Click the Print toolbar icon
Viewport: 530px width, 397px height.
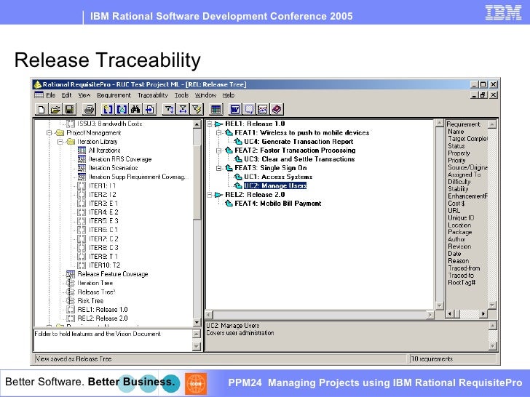tap(90, 109)
